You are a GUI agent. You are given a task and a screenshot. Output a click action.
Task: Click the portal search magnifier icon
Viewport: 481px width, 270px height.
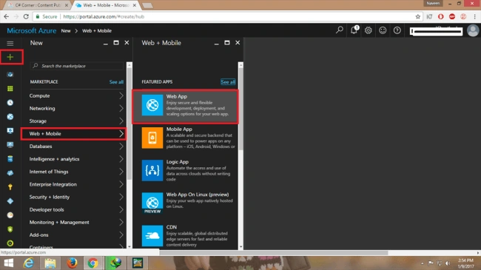339,30
